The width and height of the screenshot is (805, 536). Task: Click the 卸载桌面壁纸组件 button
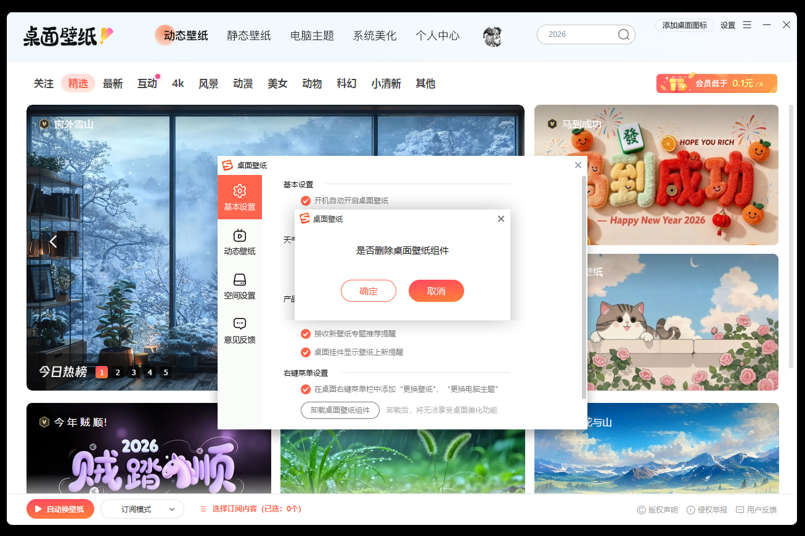340,410
